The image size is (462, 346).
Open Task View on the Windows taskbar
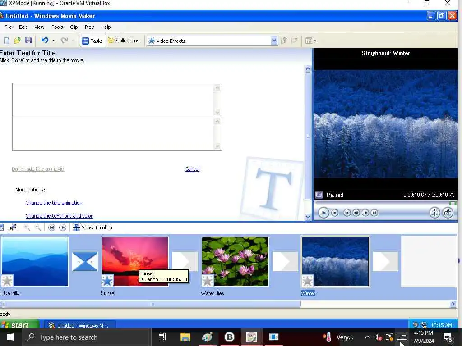tap(162, 337)
